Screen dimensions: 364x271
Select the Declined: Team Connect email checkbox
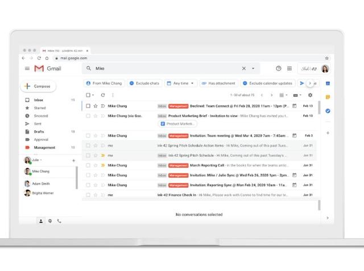click(x=88, y=106)
